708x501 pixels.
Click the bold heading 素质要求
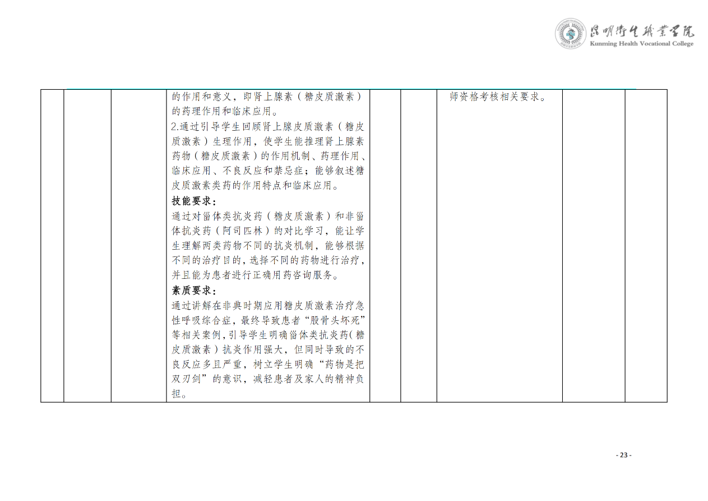(193, 291)
